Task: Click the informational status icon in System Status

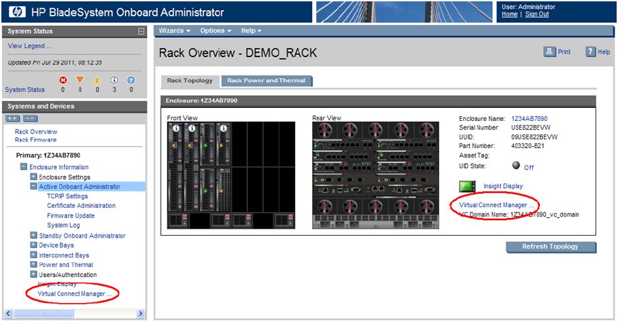Action: 114,80
